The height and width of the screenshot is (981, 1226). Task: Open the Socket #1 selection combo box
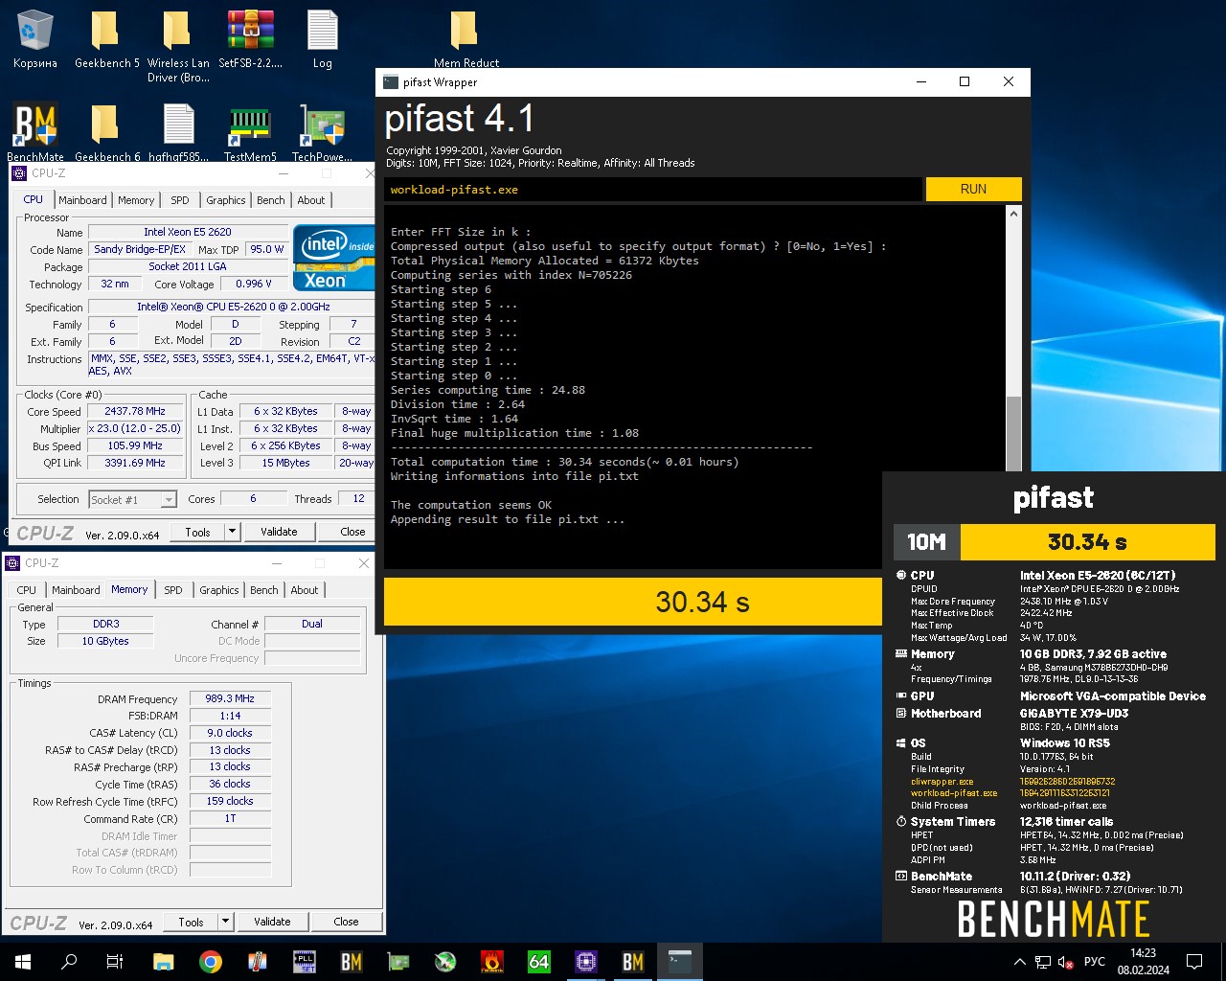click(x=133, y=499)
